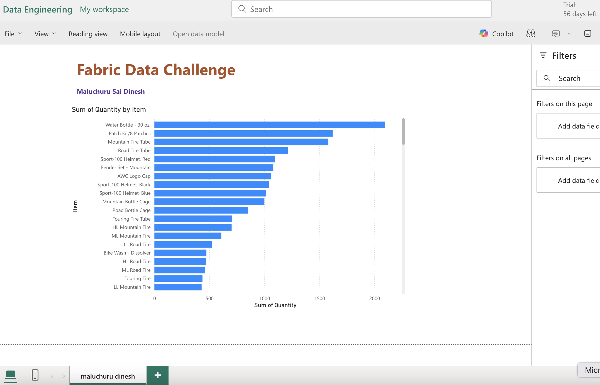This screenshot has height=385, width=600.
Task: Open My workspace
Action: [104, 9]
